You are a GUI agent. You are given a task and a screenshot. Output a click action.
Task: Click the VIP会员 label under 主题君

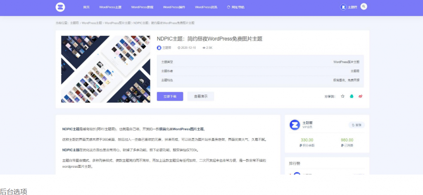pyautogui.click(x=307, y=127)
